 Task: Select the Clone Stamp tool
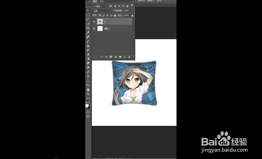click(88, 46)
